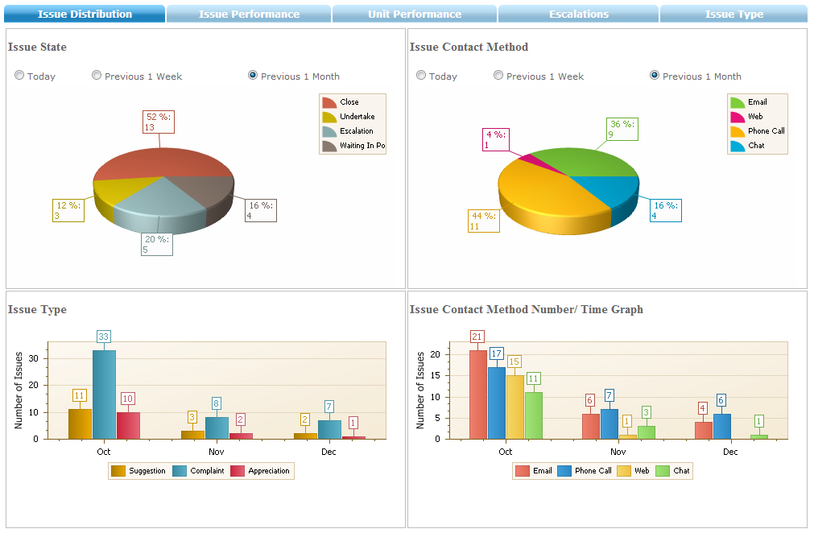Enable Previous 1 Week for Issue State
Viewport: 814px width, 533px height.
pos(97,75)
